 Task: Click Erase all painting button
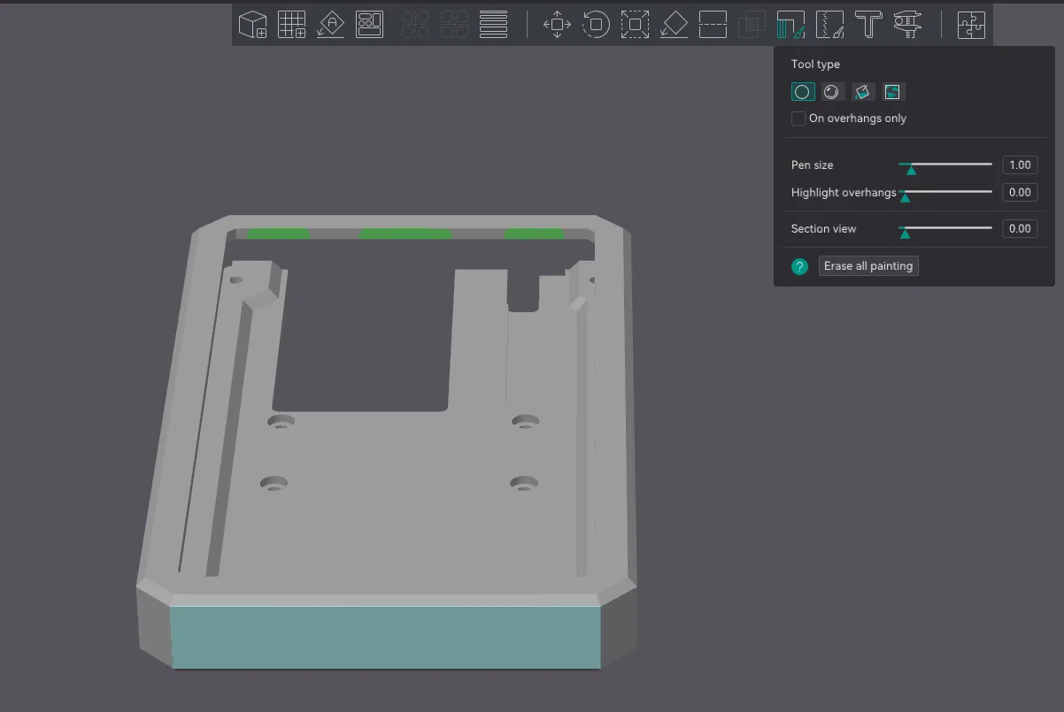coord(868,265)
